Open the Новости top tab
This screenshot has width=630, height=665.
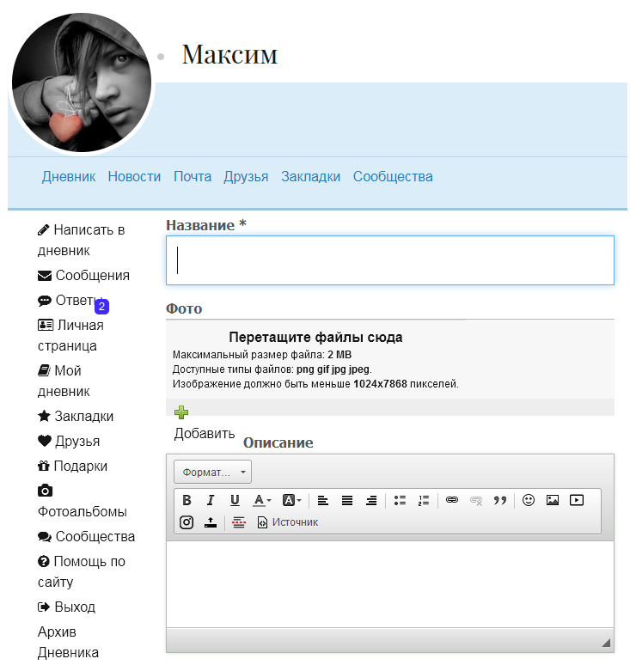[134, 176]
